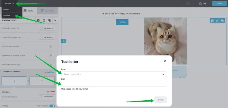The width and height of the screenshot is (228, 108).
Task: Select the cat image on canvas
Action: click(165, 41)
